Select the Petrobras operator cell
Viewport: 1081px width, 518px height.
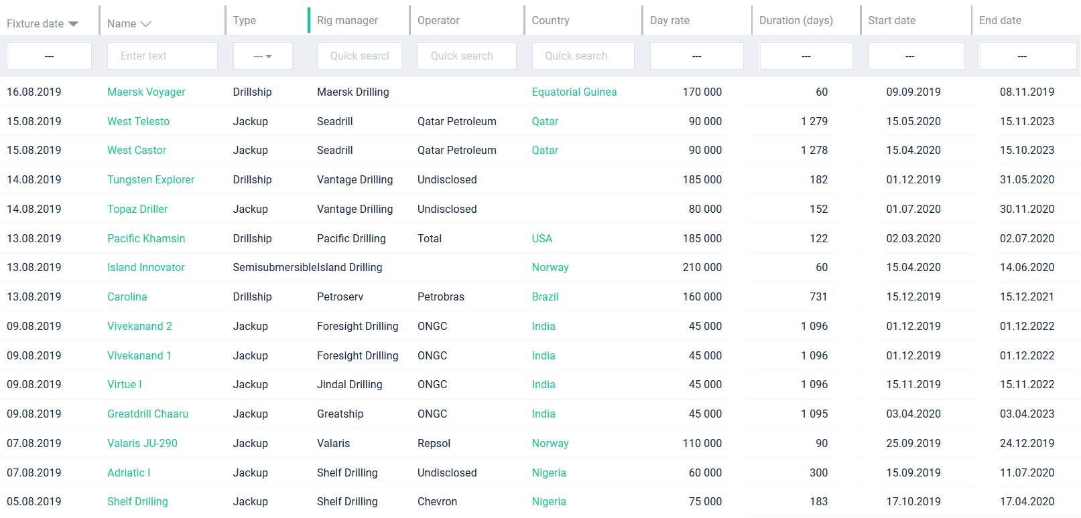[x=441, y=297]
